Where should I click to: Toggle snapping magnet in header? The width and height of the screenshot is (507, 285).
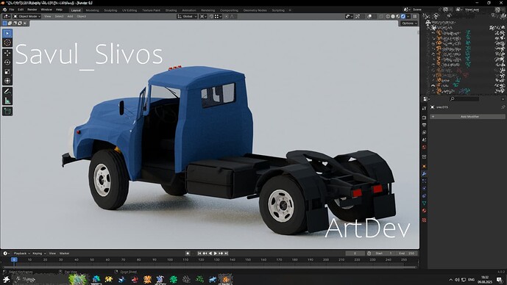click(x=212, y=16)
